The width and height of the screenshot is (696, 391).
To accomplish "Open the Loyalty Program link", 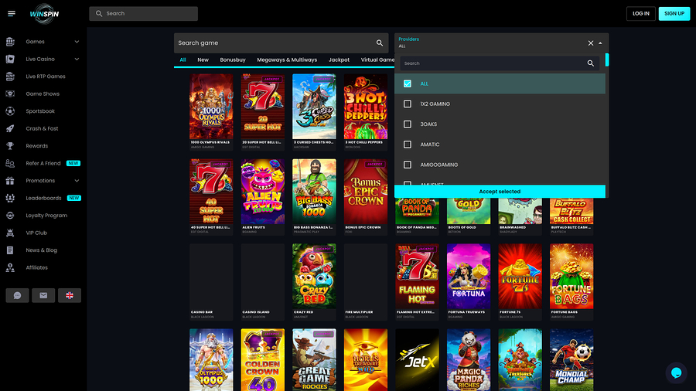I will pos(46,216).
